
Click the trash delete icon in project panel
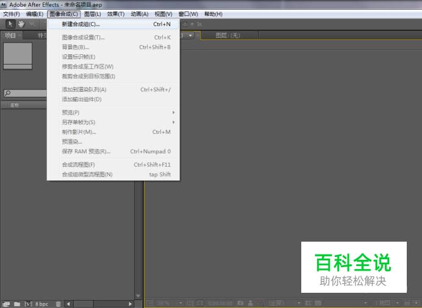click(x=58, y=304)
